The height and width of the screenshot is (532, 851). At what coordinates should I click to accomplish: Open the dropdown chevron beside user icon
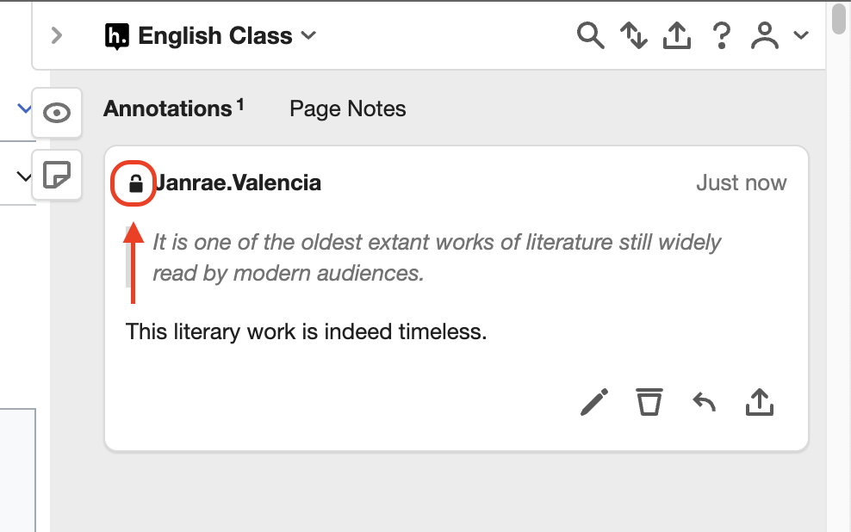click(x=801, y=36)
